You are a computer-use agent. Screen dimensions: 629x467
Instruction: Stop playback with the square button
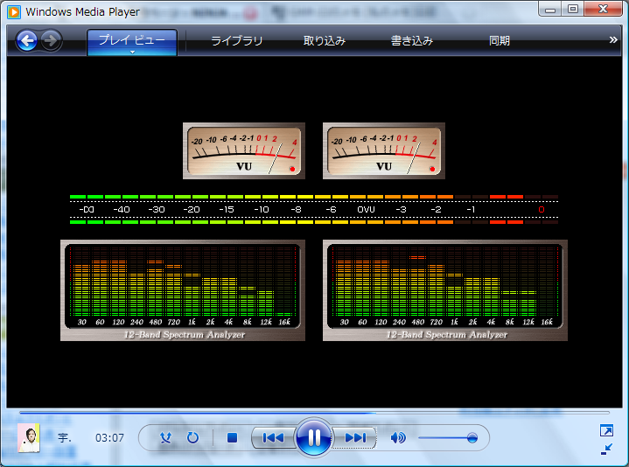[232, 437]
